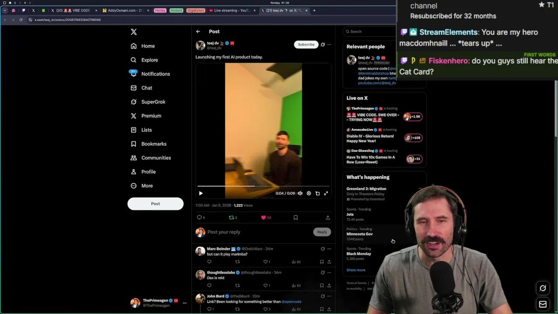Toggle bookmark on the main post
Screen dimensions: 558x314
pos(296,217)
